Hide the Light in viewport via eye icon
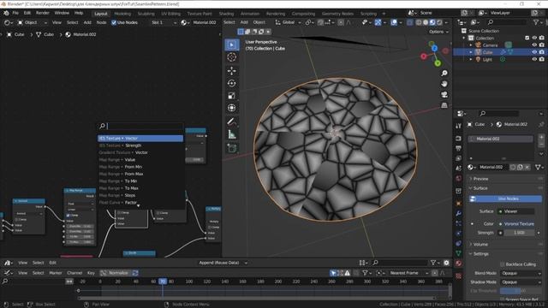 534,59
